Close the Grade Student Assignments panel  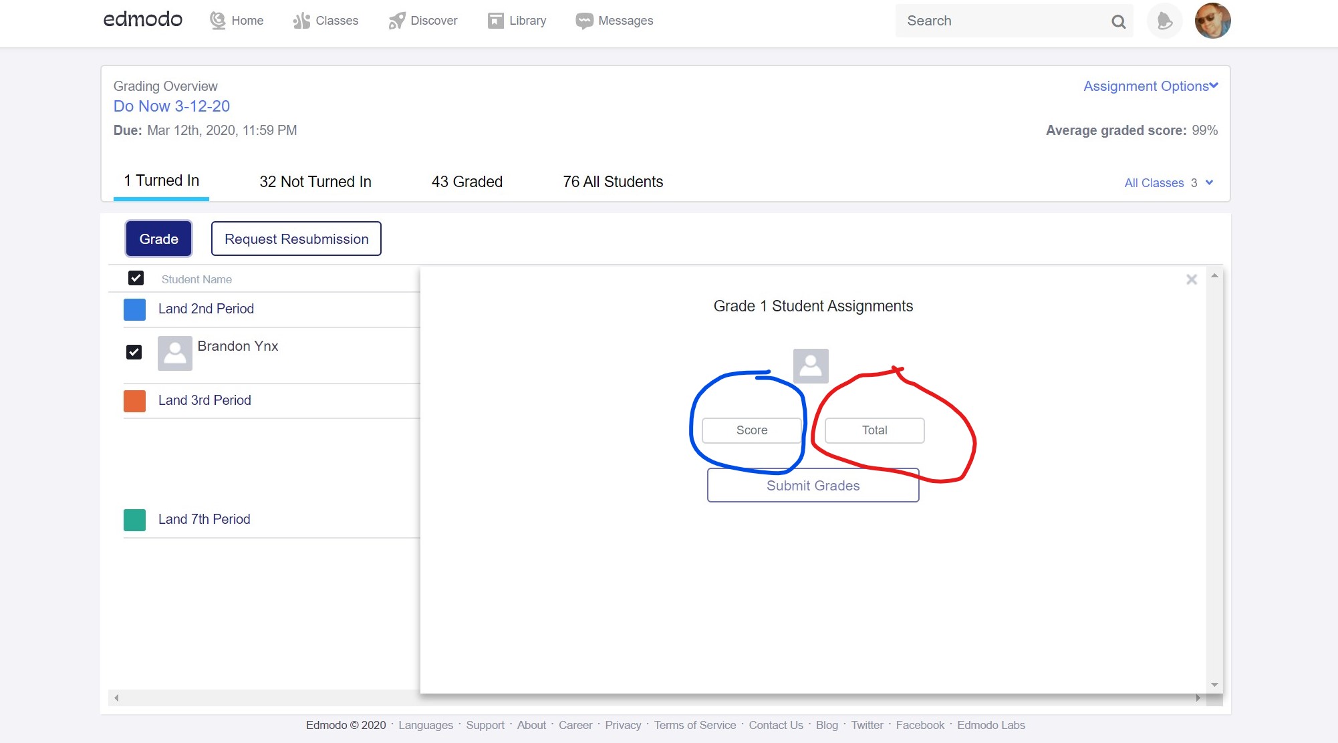pyautogui.click(x=1191, y=280)
